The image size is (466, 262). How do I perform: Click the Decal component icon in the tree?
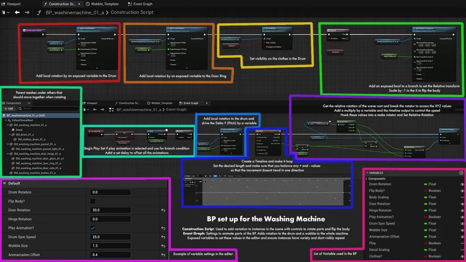tap(13, 130)
